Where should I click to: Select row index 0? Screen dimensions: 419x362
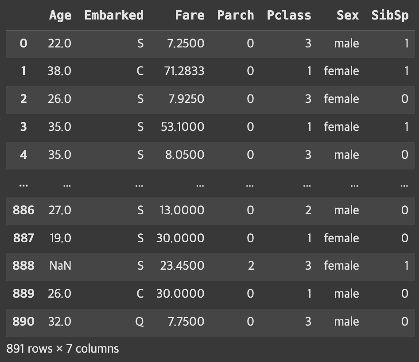point(23,43)
